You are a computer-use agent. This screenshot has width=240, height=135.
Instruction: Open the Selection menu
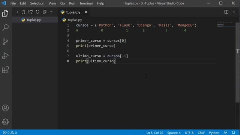pos(37,3)
